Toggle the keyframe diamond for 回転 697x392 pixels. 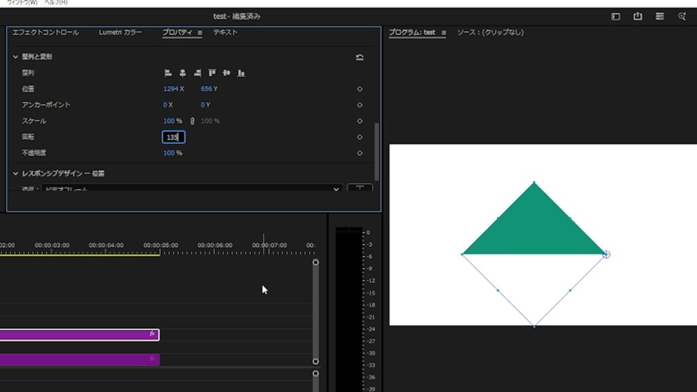coord(359,137)
